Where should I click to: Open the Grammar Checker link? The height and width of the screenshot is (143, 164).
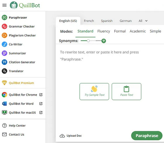click(x=22, y=26)
